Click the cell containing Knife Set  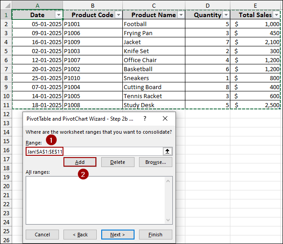154,51
